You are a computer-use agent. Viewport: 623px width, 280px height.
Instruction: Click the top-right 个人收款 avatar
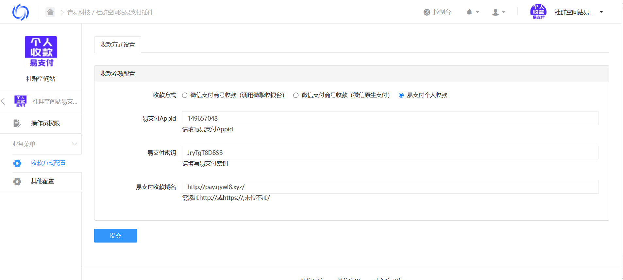pos(538,12)
